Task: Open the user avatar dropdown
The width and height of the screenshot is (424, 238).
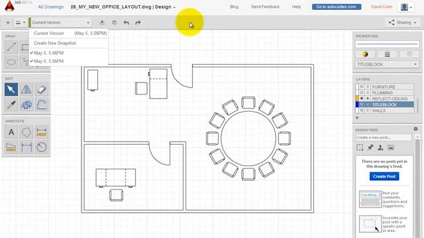Action: pos(406,7)
